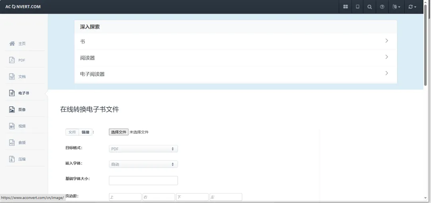Open the 嵌入字体 自动 dropdown

tap(143, 164)
